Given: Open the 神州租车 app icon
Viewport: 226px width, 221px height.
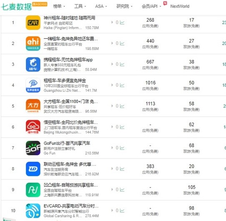Looking at the screenshot, I should [33, 23].
